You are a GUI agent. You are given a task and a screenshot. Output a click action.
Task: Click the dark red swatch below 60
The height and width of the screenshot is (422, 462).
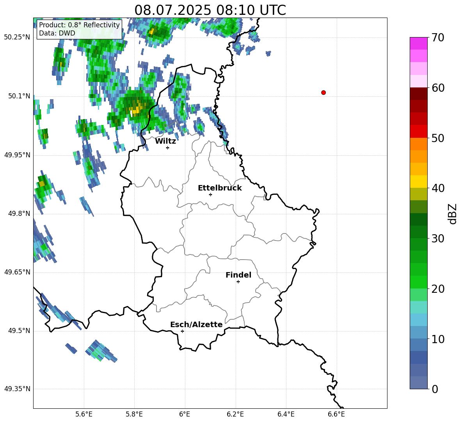pos(418,94)
